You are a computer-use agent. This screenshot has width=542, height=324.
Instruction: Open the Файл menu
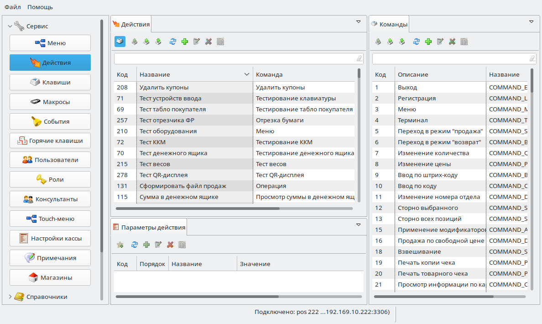click(12, 7)
